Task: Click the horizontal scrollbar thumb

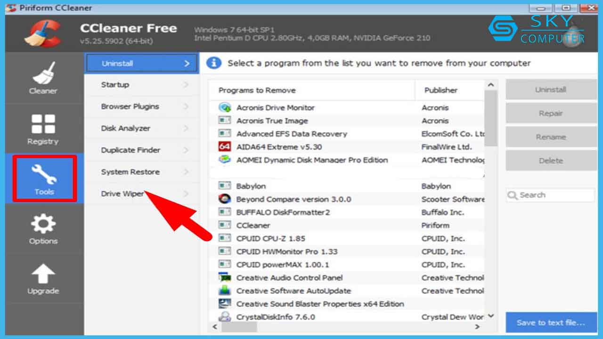Action: (x=238, y=326)
